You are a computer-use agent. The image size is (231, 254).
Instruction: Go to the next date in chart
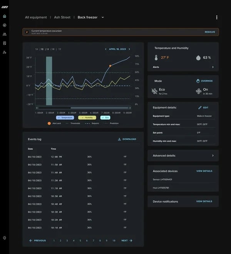(129, 49)
